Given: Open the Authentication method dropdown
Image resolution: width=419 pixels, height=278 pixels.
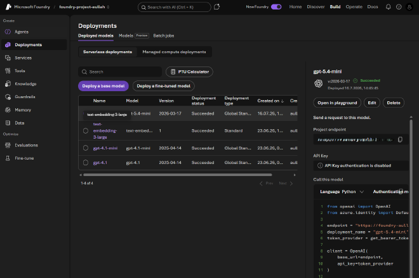Looking at the screenshot, I should (x=390, y=192).
